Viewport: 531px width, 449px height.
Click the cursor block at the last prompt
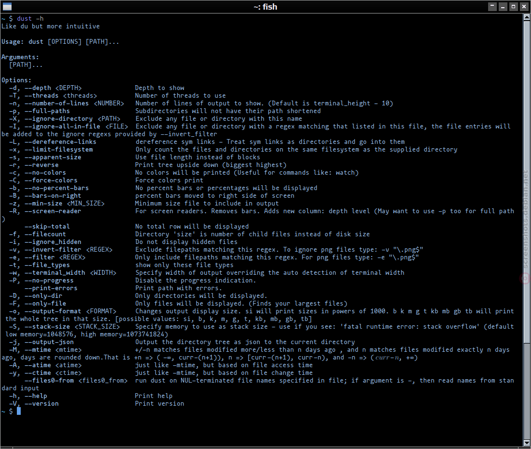tap(19, 411)
